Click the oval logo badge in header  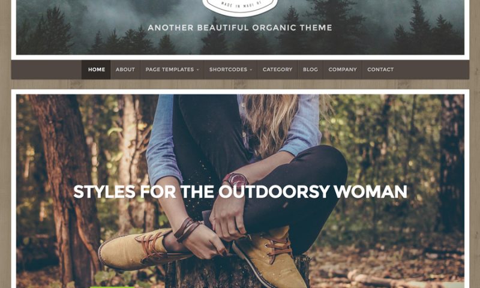click(x=241, y=7)
